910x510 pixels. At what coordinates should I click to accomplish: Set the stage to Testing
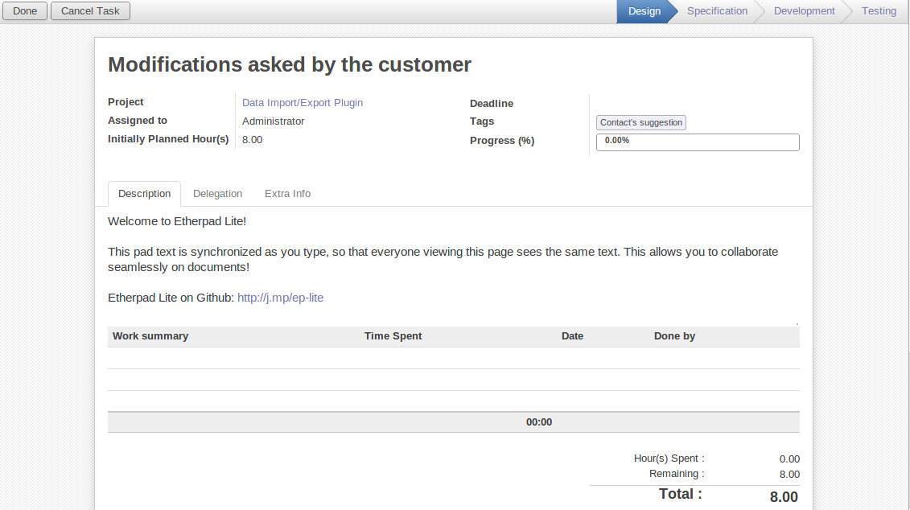879,11
